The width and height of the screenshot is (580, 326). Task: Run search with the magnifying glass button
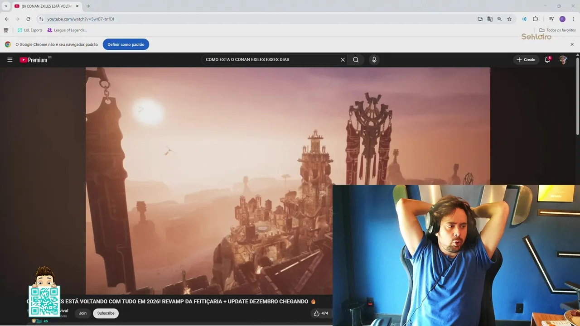[x=356, y=60]
